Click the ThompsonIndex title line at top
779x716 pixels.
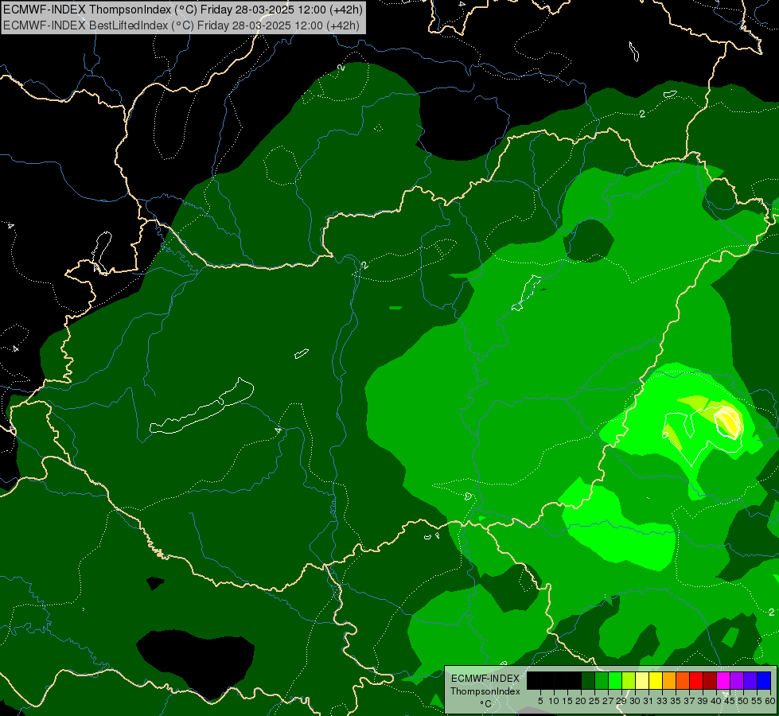(x=183, y=10)
